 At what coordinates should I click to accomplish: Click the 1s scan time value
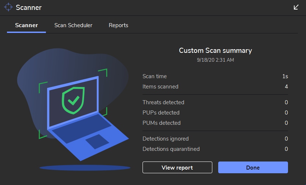pyautogui.click(x=285, y=76)
